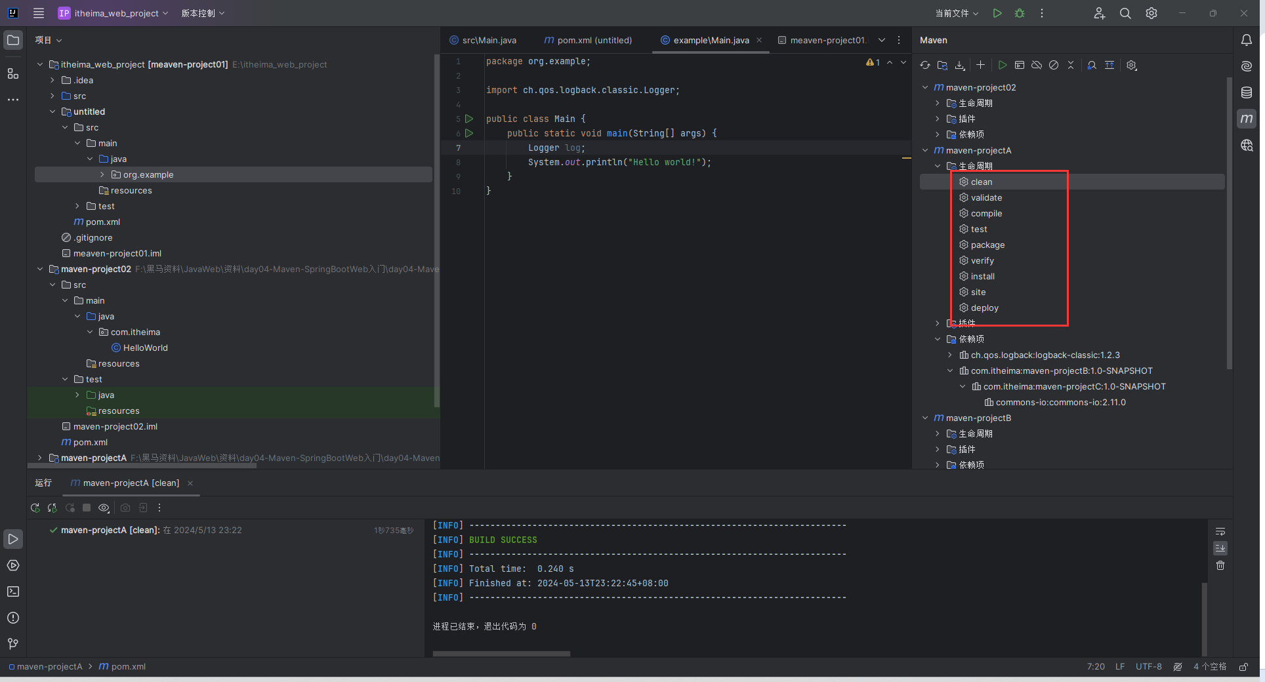Open Run tool window icon on left sidebar

click(x=13, y=539)
